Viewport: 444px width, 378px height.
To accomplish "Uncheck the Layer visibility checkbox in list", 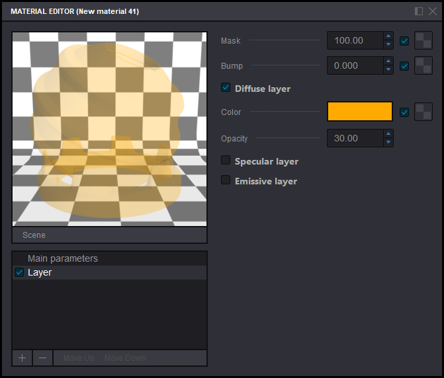I will point(19,272).
